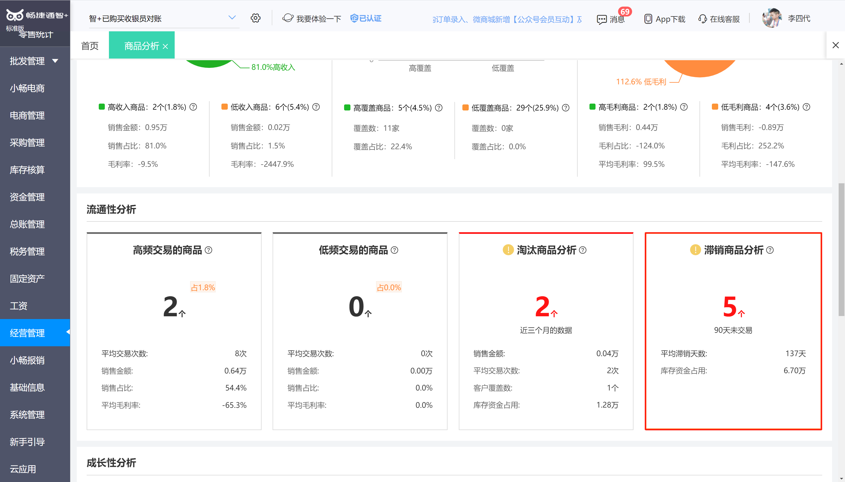The width and height of the screenshot is (845, 482).
Task: Click help icon beside 高频交易的商品
Action: click(x=208, y=250)
